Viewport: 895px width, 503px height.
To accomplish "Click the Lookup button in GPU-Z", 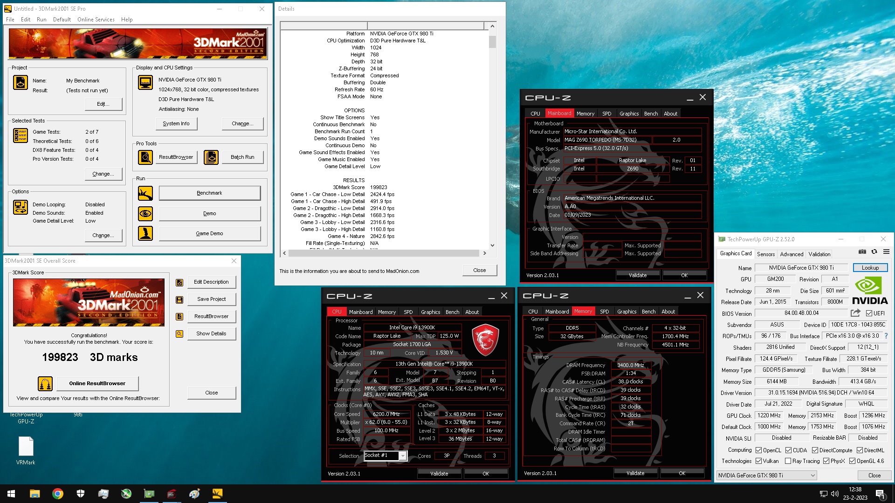I will (x=870, y=268).
